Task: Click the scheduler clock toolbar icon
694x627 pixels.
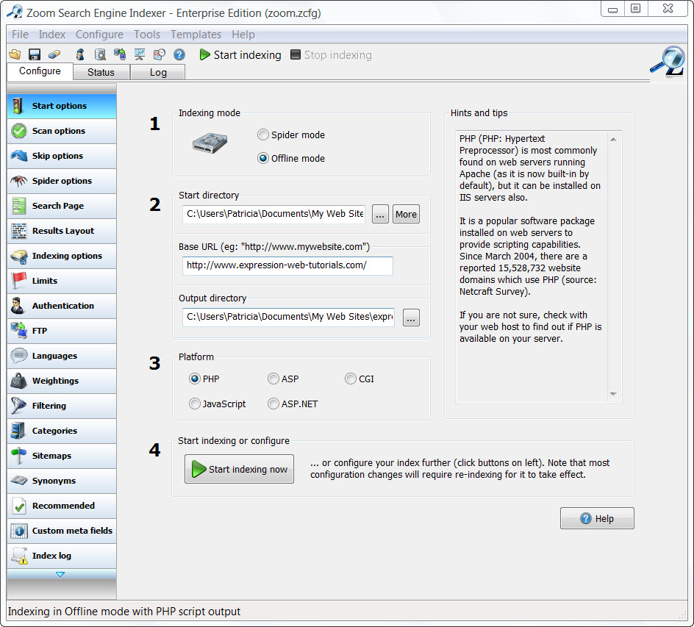Action: pyautogui.click(x=159, y=54)
